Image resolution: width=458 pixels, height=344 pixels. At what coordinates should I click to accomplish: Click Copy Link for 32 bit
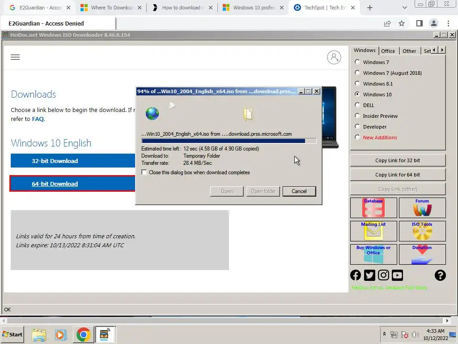click(x=398, y=160)
